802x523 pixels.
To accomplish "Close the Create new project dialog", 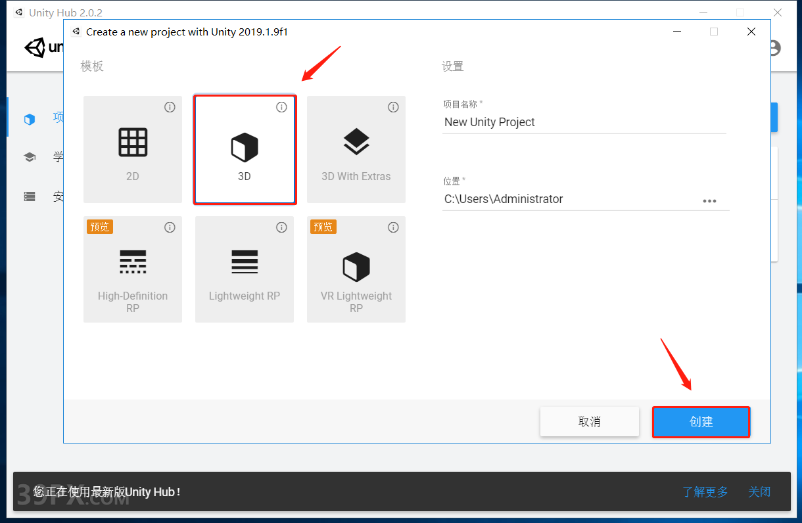I will click(x=751, y=32).
